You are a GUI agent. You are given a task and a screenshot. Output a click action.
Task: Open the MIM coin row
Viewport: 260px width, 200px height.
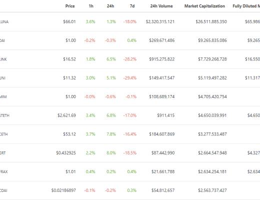(130, 96)
